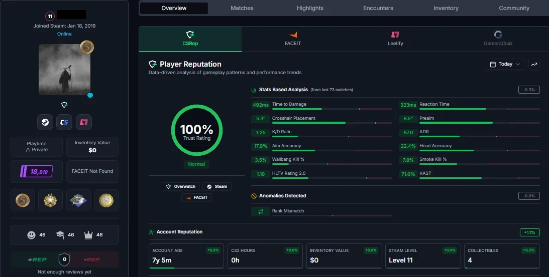The width and height of the screenshot is (549, 277).
Task: Click the 'Head Accuracy' stat label
Action: [x=435, y=146]
